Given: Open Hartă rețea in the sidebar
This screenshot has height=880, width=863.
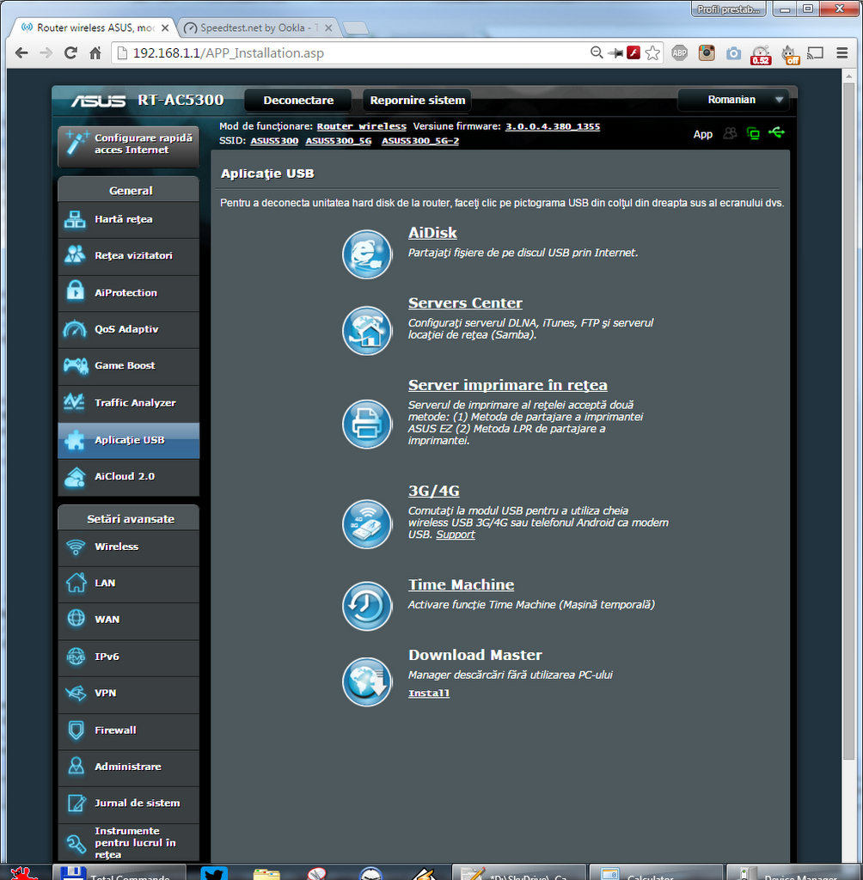Looking at the screenshot, I should click(129, 219).
